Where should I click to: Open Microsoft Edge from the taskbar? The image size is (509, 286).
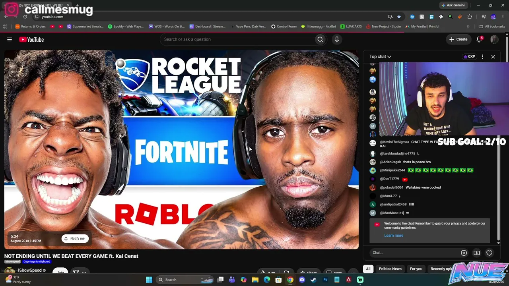click(x=267, y=280)
